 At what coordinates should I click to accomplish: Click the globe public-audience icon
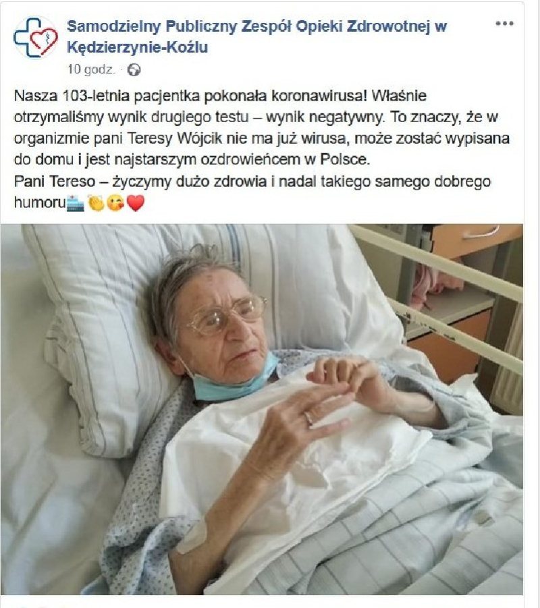(134, 70)
